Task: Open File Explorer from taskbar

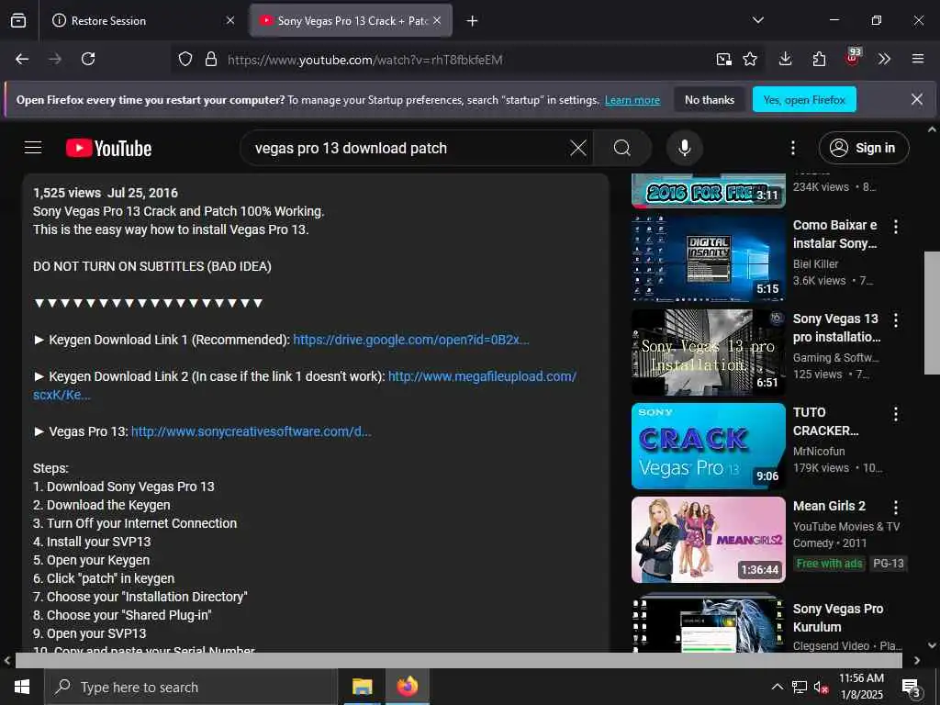Action: pos(362,687)
